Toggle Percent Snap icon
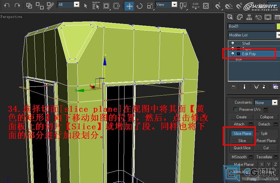The height and width of the screenshot is (183, 280). 239,6
